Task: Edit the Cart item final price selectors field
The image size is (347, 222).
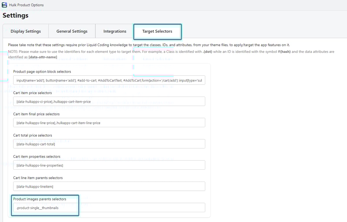Action: 109,123
